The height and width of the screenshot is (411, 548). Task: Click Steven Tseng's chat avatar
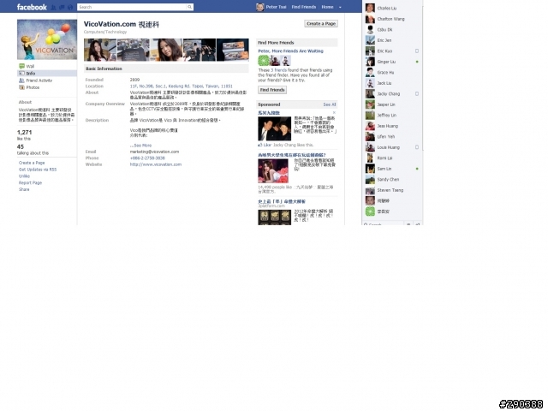[x=370, y=190]
